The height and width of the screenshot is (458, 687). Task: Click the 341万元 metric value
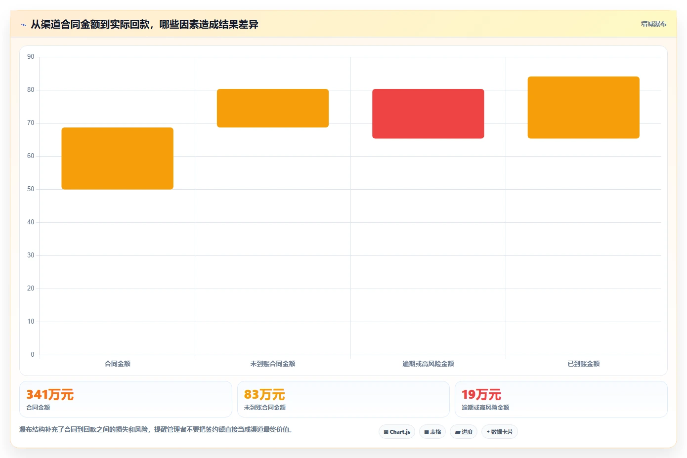coord(50,395)
